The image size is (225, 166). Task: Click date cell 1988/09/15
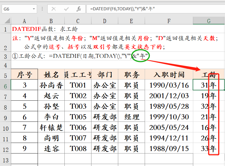pos(169,148)
